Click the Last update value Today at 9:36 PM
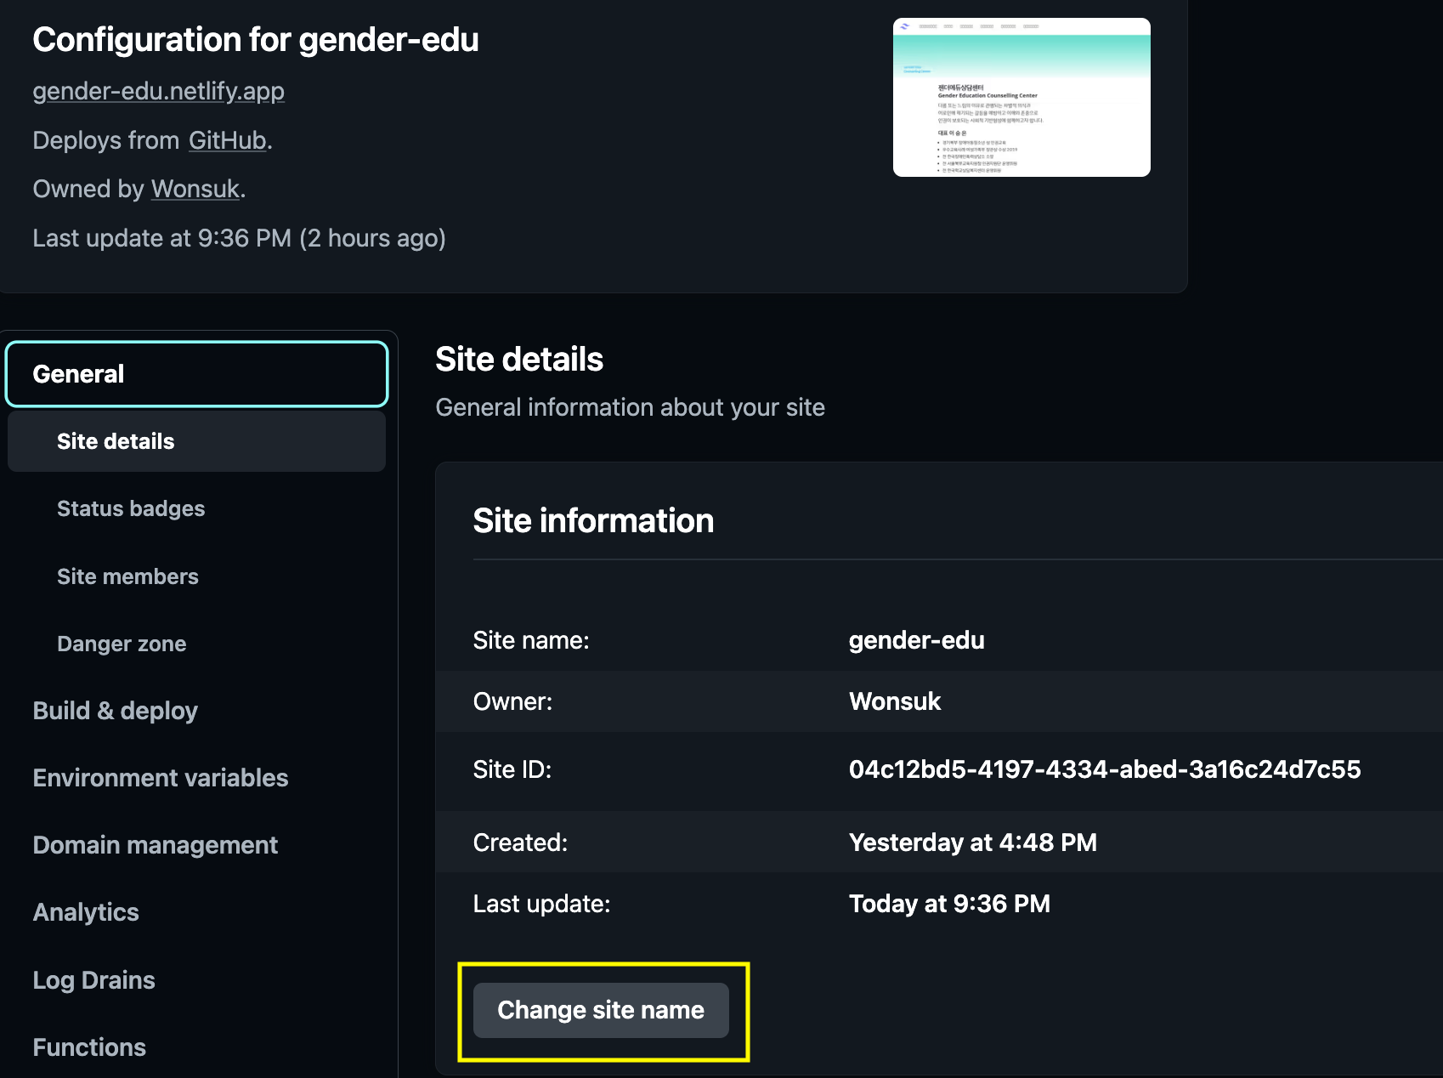The height and width of the screenshot is (1078, 1443). [x=949, y=904]
